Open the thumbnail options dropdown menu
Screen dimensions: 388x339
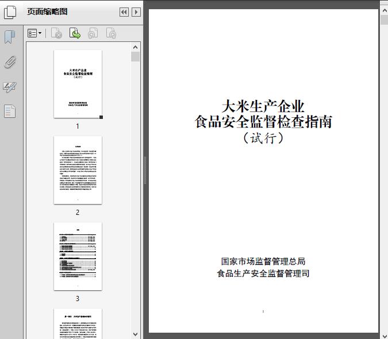coord(34,33)
